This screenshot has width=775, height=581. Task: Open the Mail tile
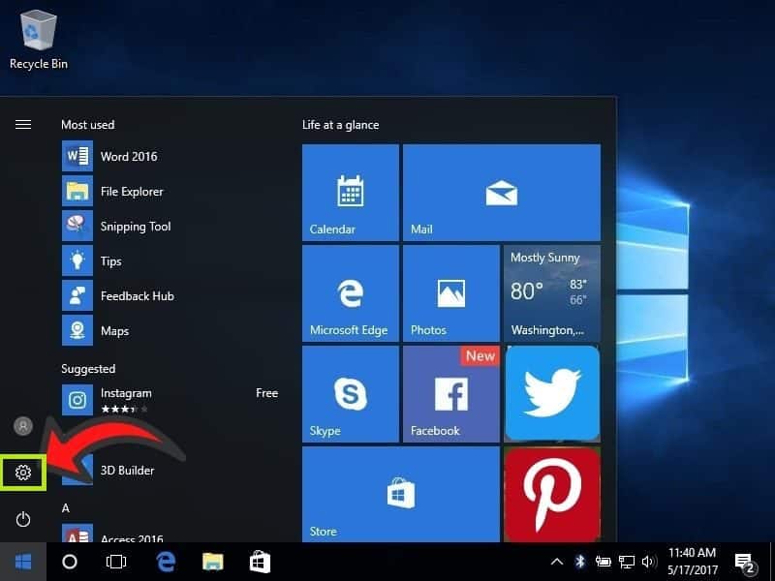click(502, 193)
